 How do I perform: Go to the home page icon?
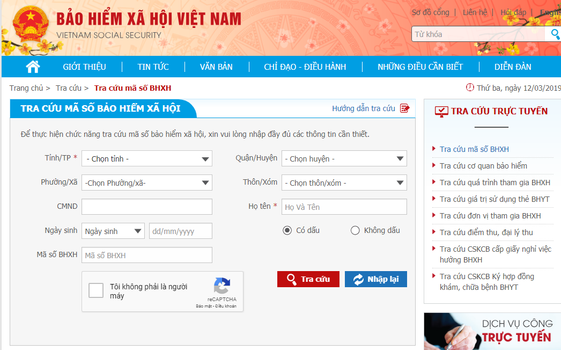click(33, 67)
